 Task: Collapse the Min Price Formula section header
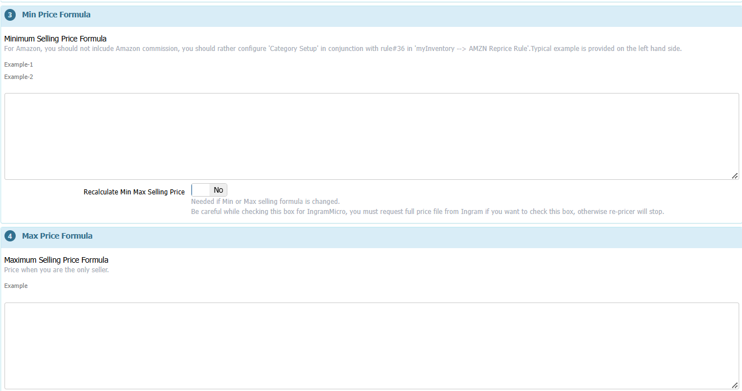[x=56, y=15]
